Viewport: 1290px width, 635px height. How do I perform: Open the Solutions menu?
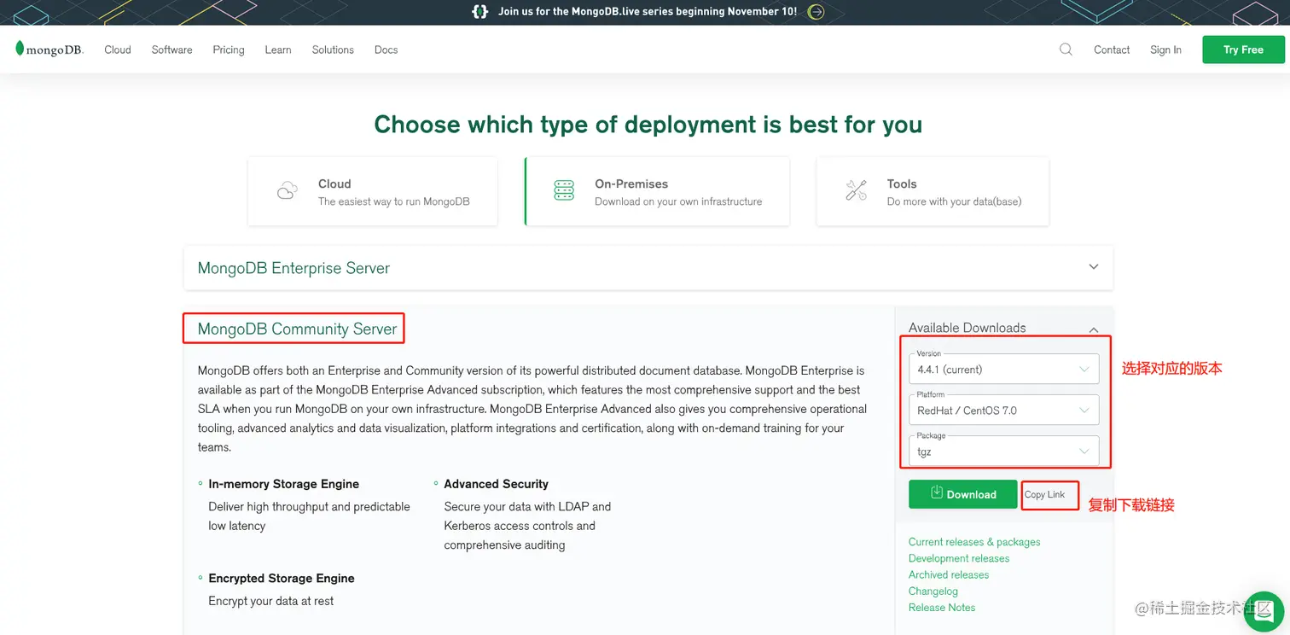pos(333,50)
